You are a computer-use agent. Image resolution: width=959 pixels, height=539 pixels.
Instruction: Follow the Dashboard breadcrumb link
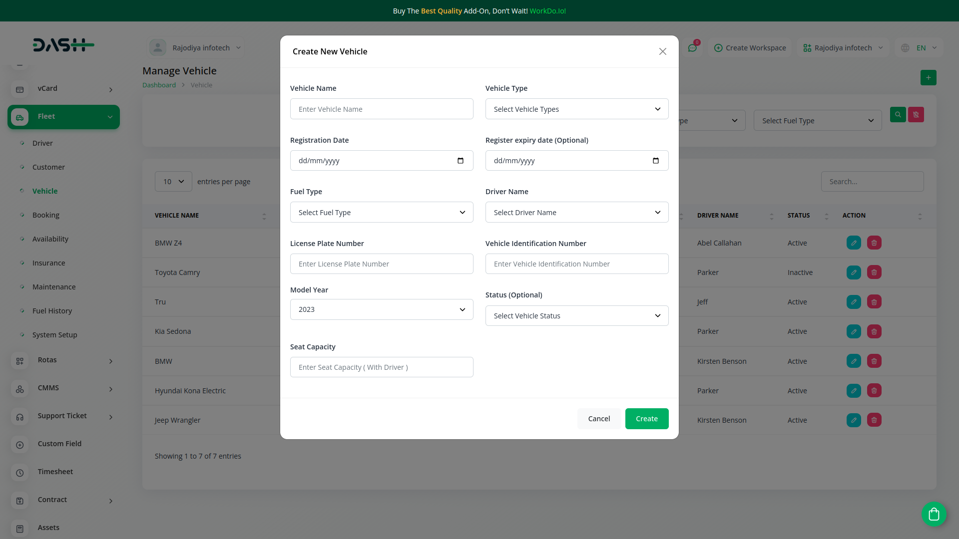(159, 85)
